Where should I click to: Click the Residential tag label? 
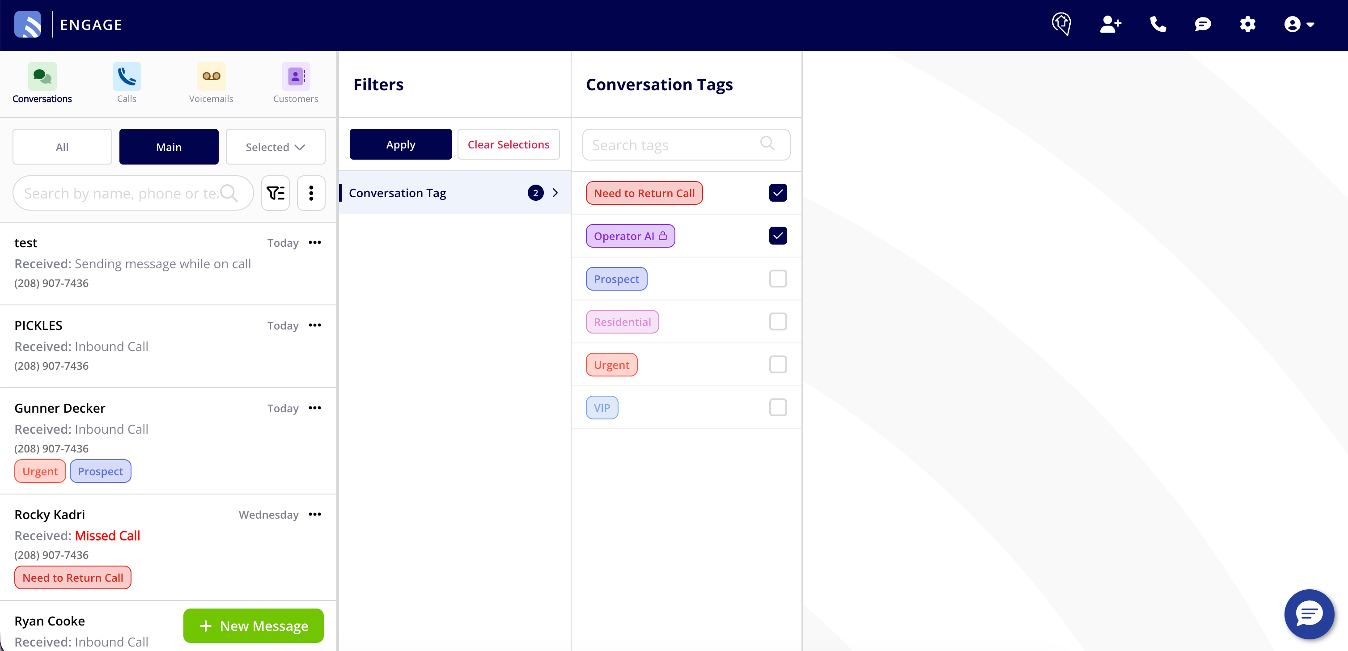click(x=622, y=322)
